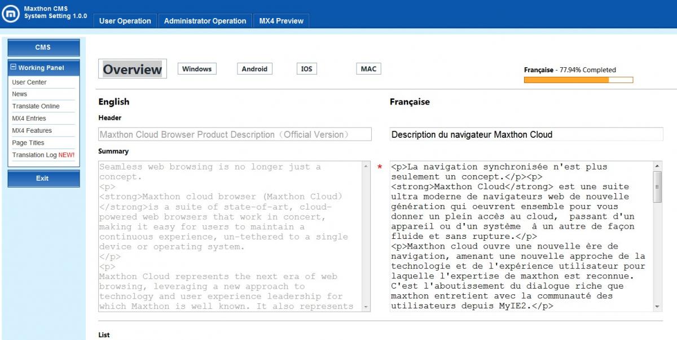Click the 'Française - 77.94% Completed' text
The image size is (677, 340).
[x=570, y=70]
